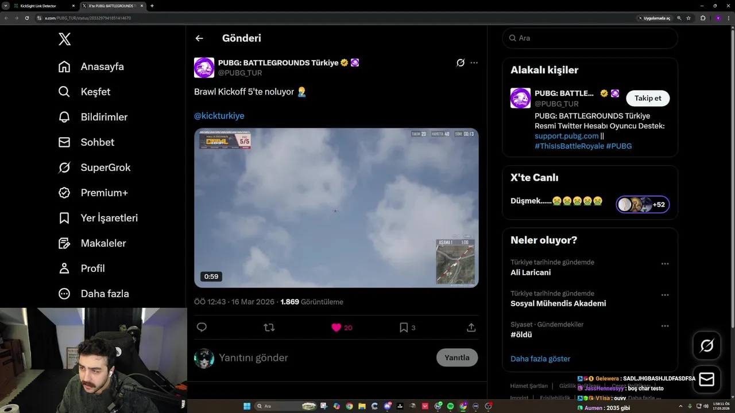The height and width of the screenshot is (413, 735).
Task: Click the Grok icon on the post
Action: (x=460, y=63)
